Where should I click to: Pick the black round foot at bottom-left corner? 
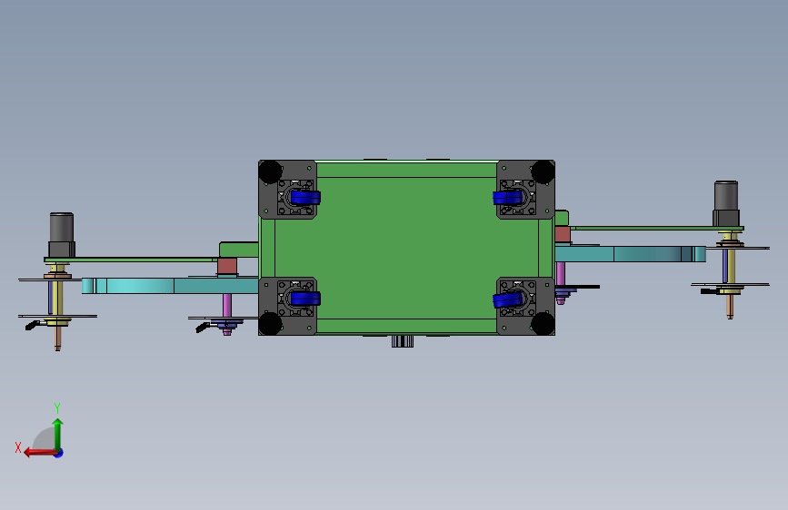[270, 324]
